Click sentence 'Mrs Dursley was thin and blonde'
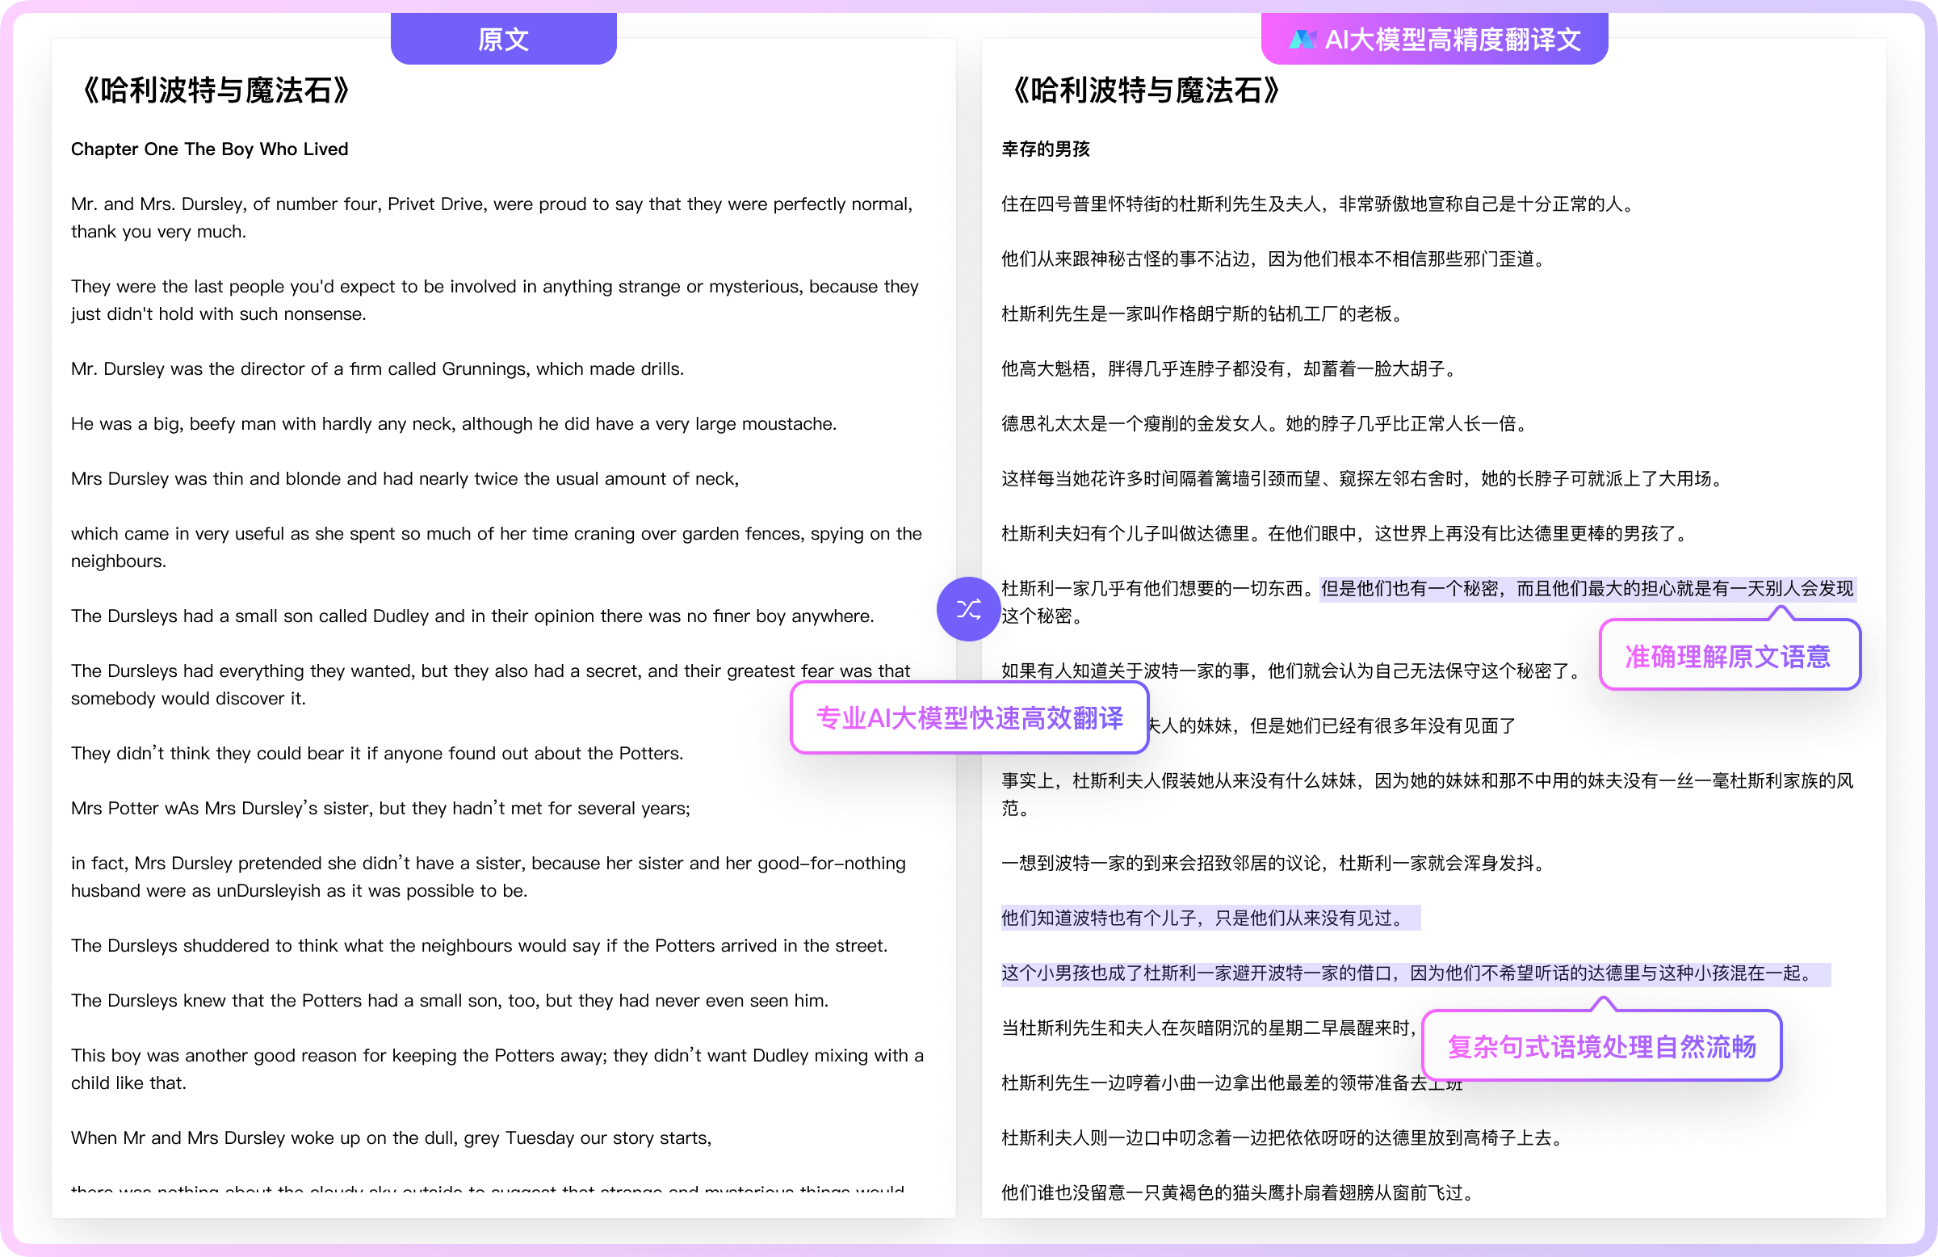The height and width of the screenshot is (1257, 1938). pyautogui.click(x=405, y=478)
